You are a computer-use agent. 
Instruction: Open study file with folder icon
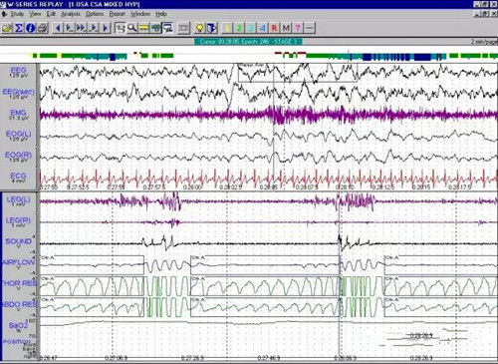pos(7,28)
